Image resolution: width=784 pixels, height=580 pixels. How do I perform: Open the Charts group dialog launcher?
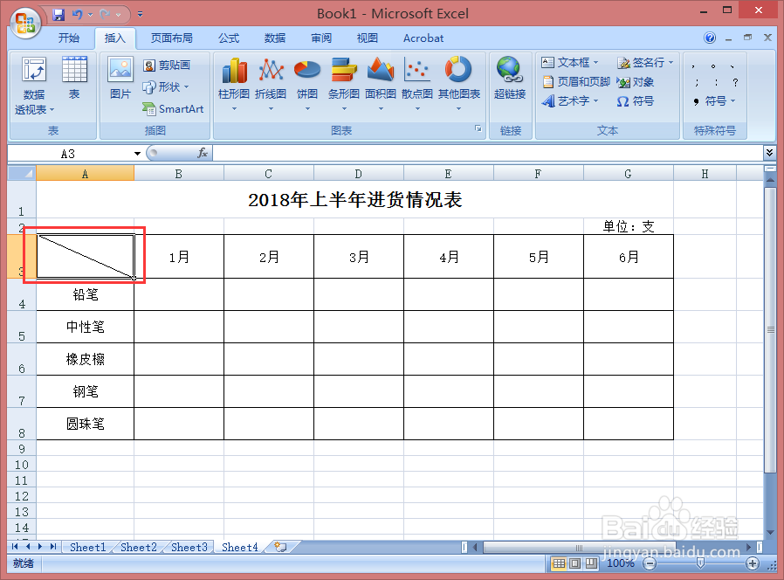pos(478,128)
